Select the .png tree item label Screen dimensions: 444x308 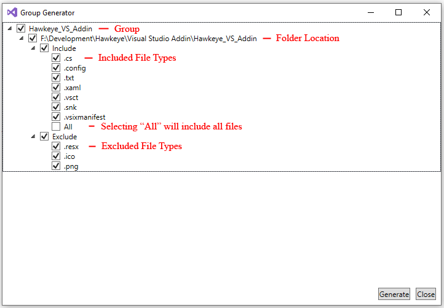(x=71, y=166)
